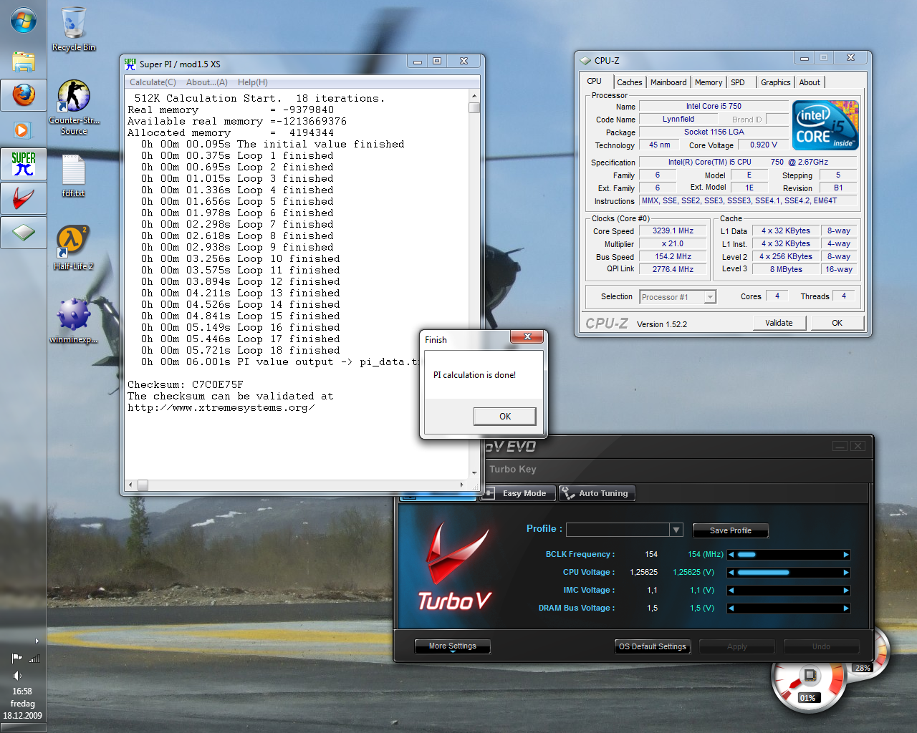Viewport: 917px width, 733px height.
Task: Launch Windows Media Player from the taskbar
Action: point(23,130)
